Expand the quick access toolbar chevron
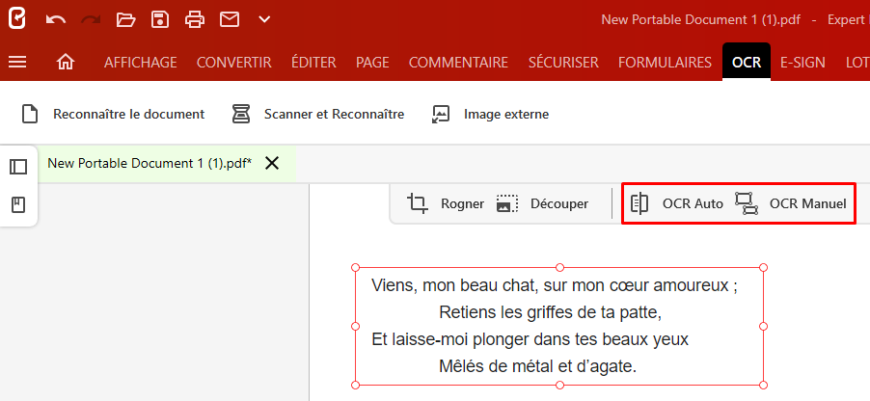Viewport: 870px width, 401px height. (264, 20)
